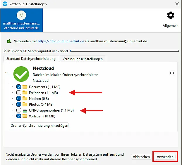The height and width of the screenshot is (165, 182).
Task: Switch to the Verbindungseinstellungen tab
Action: (83, 59)
